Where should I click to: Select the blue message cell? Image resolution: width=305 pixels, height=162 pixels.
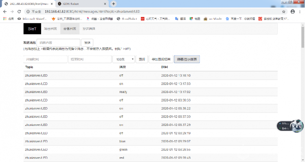(122, 141)
